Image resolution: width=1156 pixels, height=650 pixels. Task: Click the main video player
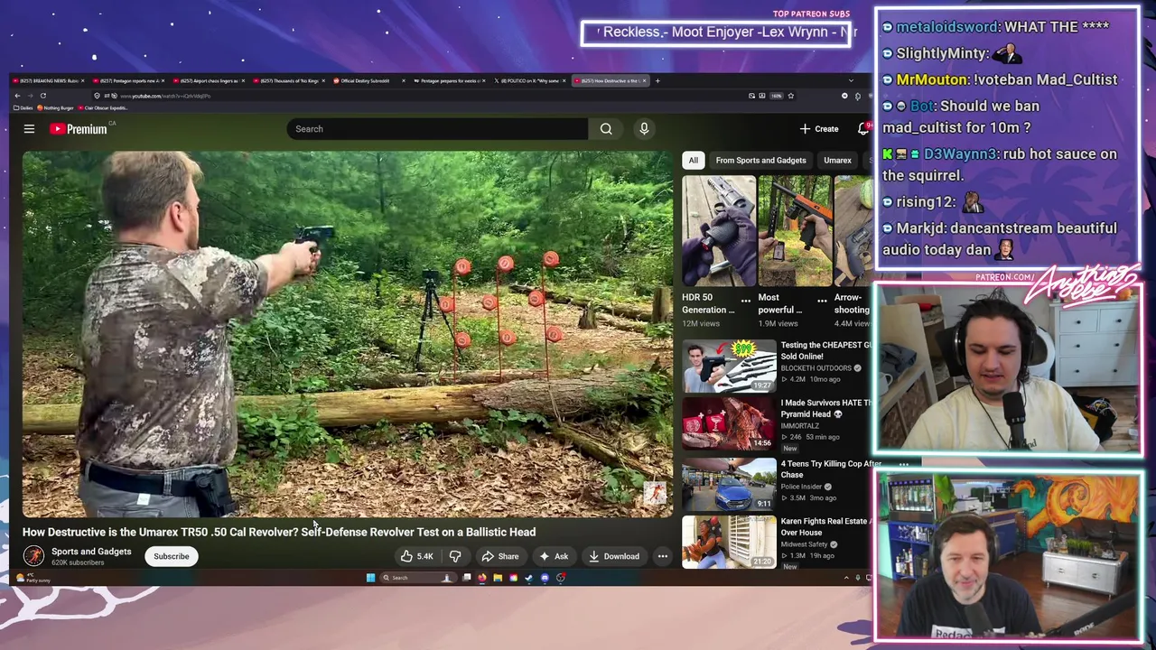click(348, 334)
